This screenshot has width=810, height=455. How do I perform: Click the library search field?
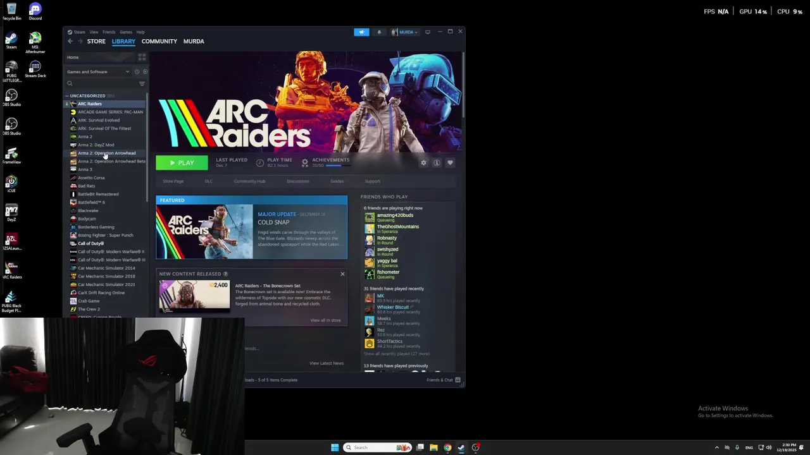click(101, 83)
